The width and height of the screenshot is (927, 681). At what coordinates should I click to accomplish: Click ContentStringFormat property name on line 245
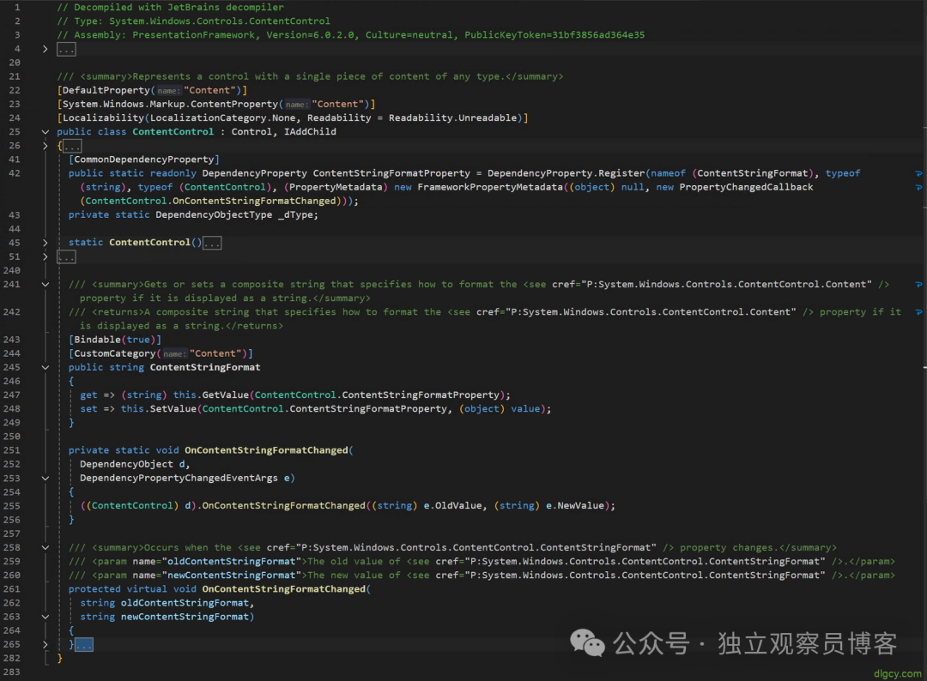point(205,367)
